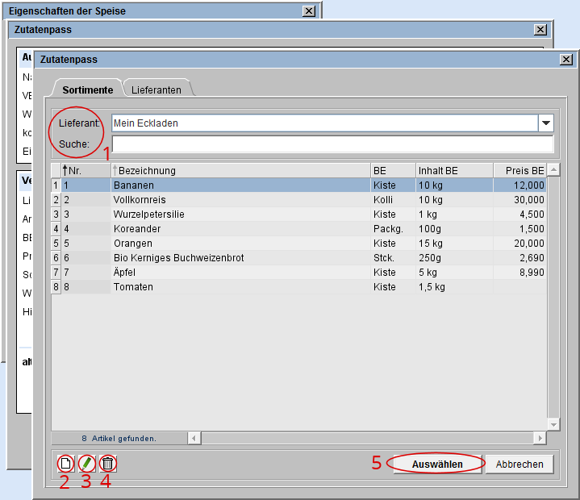The width and height of the screenshot is (580, 500).
Task: Focus the Suche search field
Action: click(x=332, y=144)
